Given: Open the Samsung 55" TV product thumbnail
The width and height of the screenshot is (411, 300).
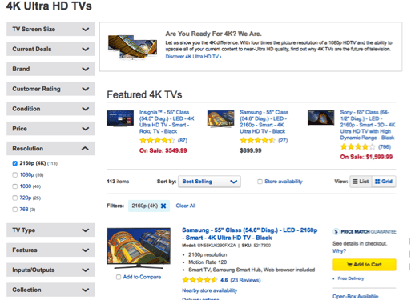Looking at the screenshot, I should pos(139,248).
